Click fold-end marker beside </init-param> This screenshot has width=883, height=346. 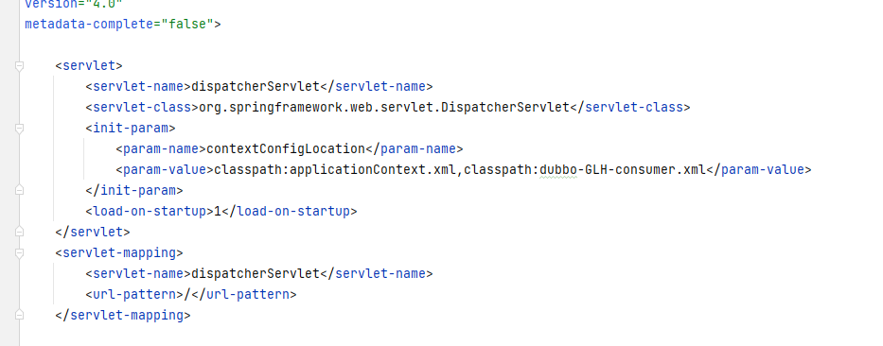[x=19, y=191]
